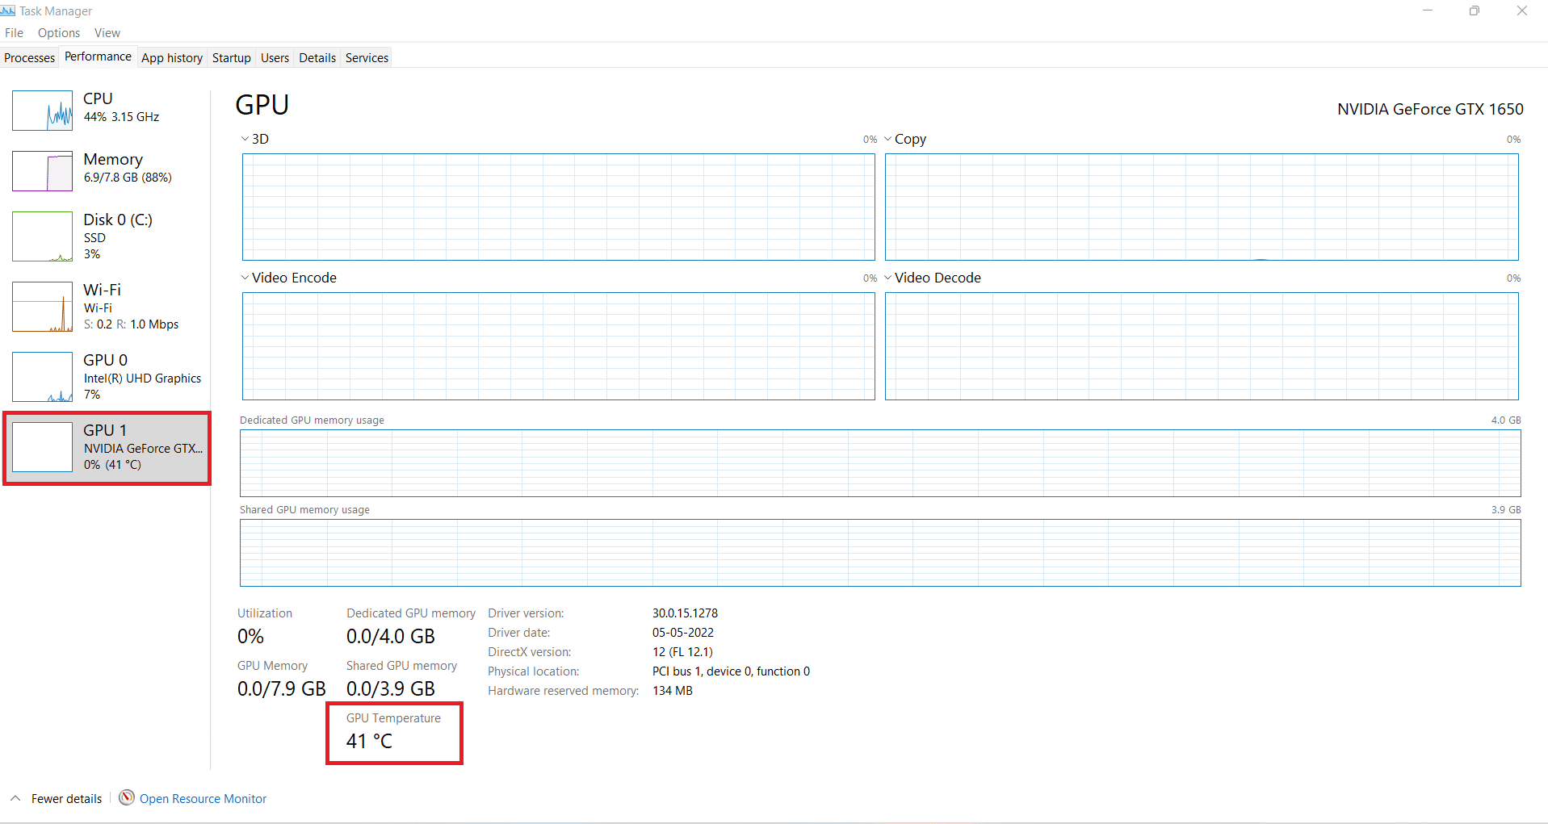This screenshot has width=1548, height=824.
Task: Click the Dedicated GPU memory usage graph
Action: pyautogui.click(x=880, y=463)
